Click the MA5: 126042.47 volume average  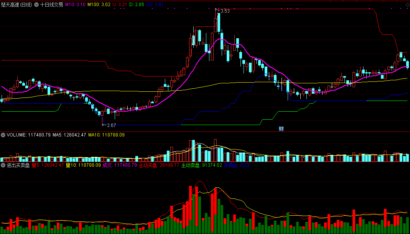69,135
